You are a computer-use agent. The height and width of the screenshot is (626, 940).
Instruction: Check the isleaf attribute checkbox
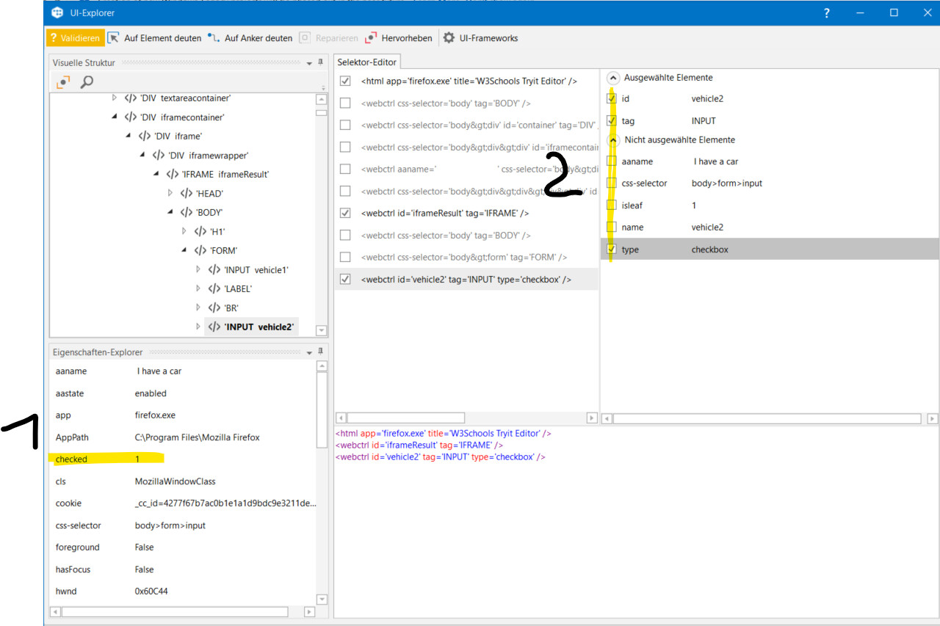[x=612, y=205]
